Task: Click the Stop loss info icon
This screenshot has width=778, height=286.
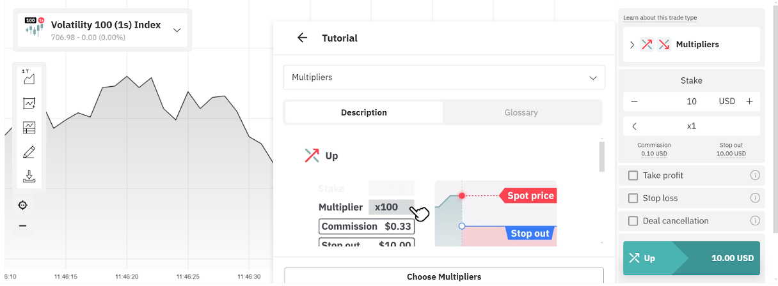Action: [x=755, y=198]
